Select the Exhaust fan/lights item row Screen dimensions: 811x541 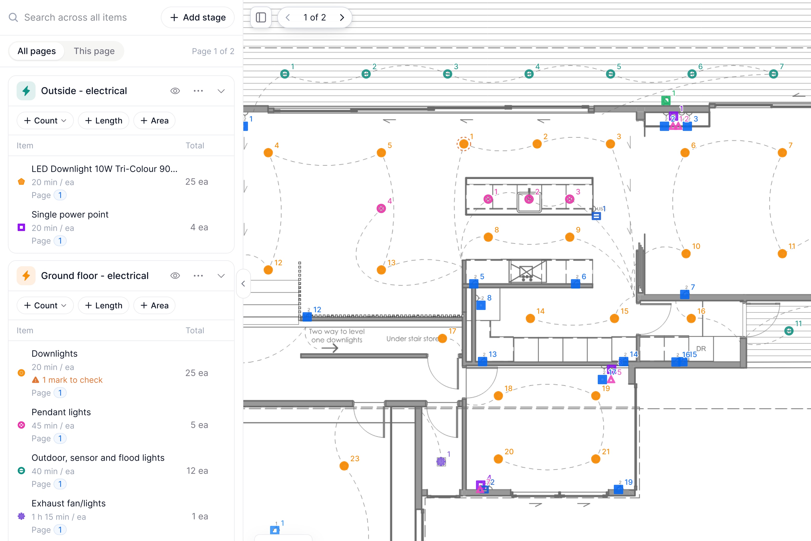coord(121,516)
